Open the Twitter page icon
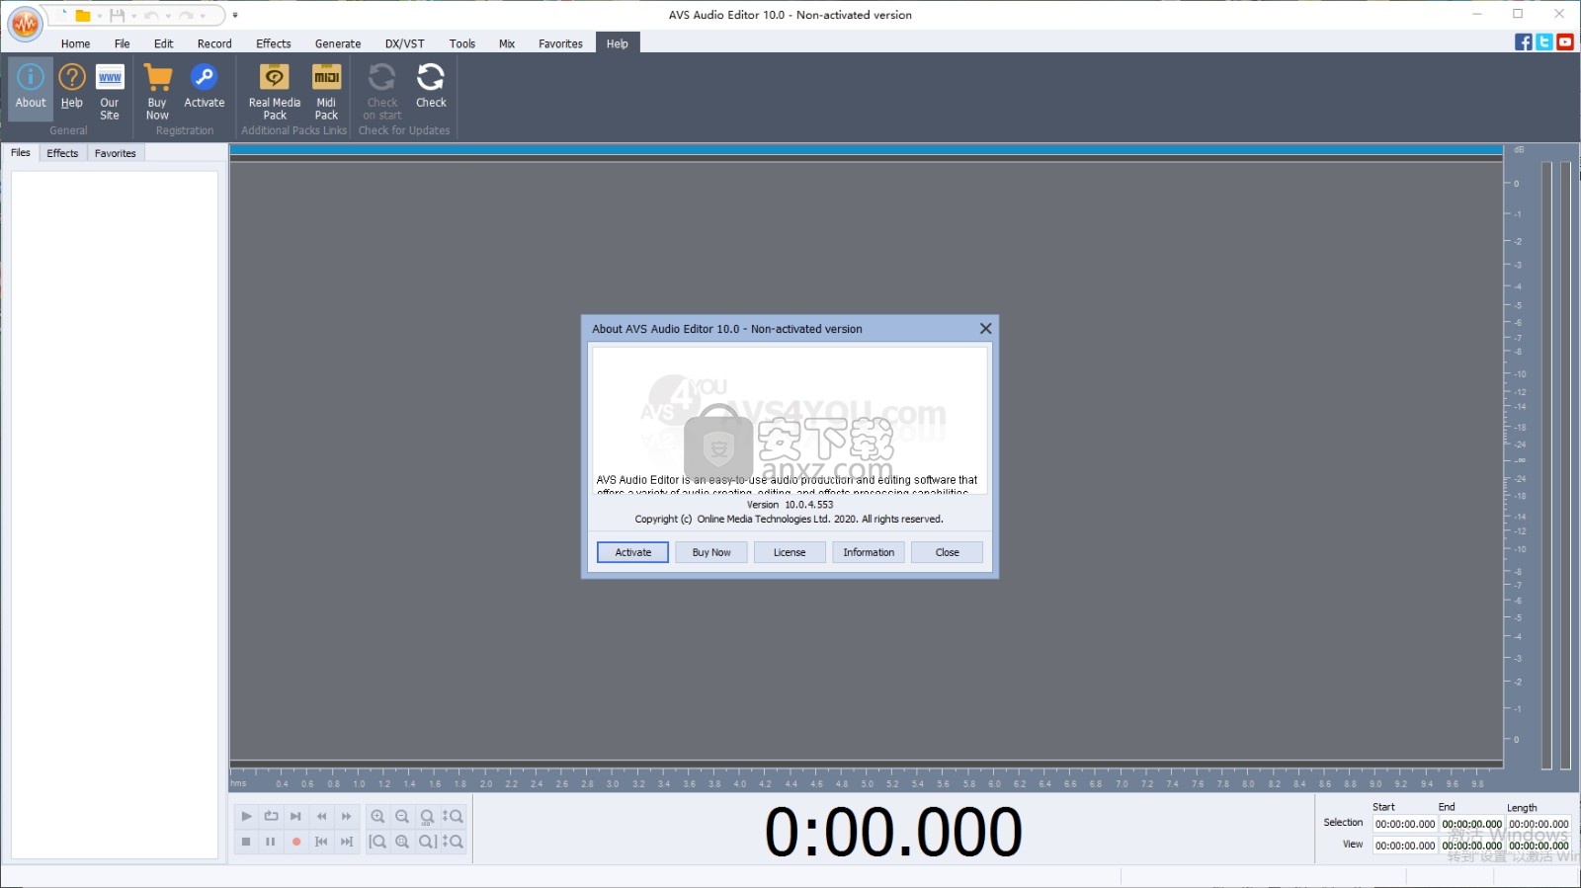This screenshot has width=1581, height=888. click(1544, 41)
